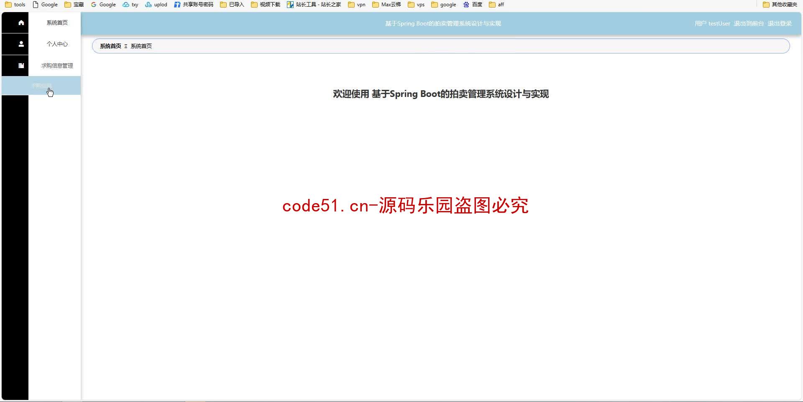This screenshot has width=803, height=402.
Task: Click the 欢迎使用 welcome heading
Action: tap(441, 94)
